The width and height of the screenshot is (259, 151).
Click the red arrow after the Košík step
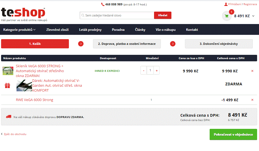click(81, 44)
